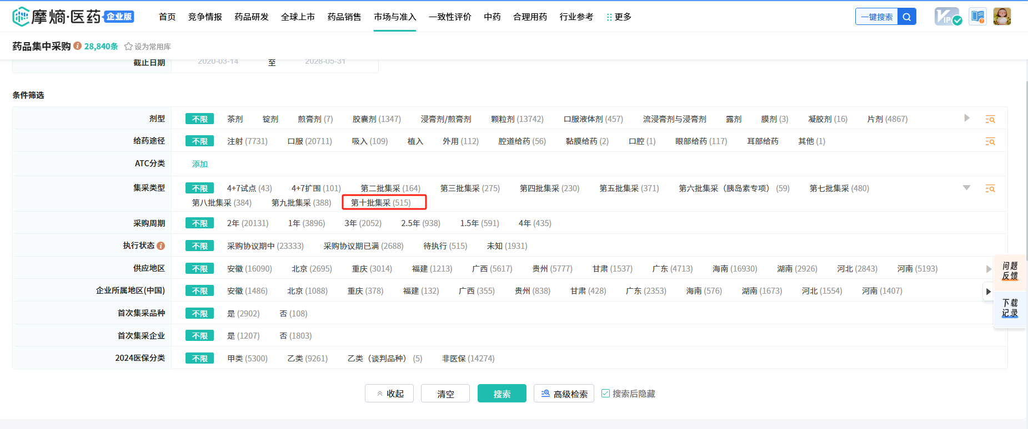Open filter search icon for 给药途径 row

[x=990, y=141]
